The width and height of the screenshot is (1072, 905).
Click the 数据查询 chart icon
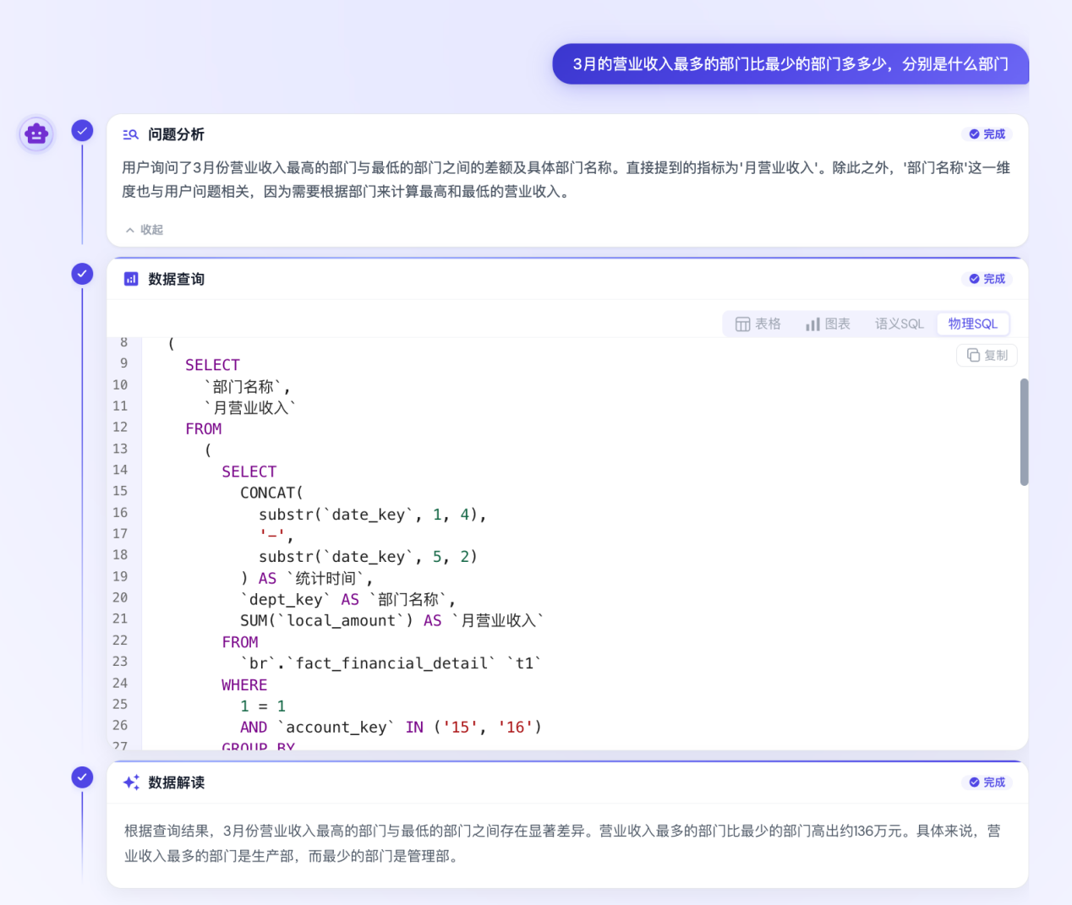131,279
